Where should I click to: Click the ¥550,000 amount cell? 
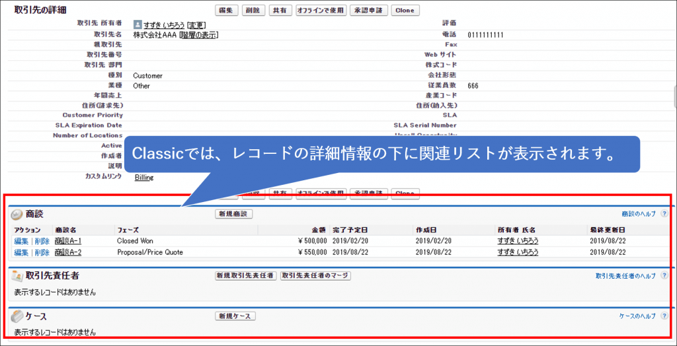tap(312, 252)
